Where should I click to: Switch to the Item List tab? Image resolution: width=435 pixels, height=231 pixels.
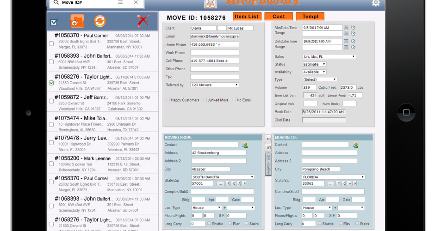(247, 17)
